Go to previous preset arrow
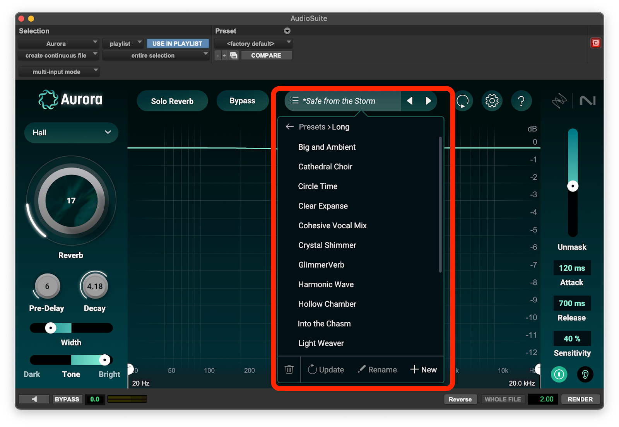619x427 pixels. tap(410, 101)
